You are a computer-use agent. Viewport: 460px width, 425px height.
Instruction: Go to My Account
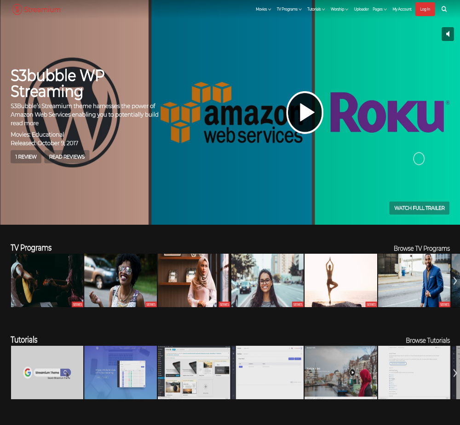[402, 9]
